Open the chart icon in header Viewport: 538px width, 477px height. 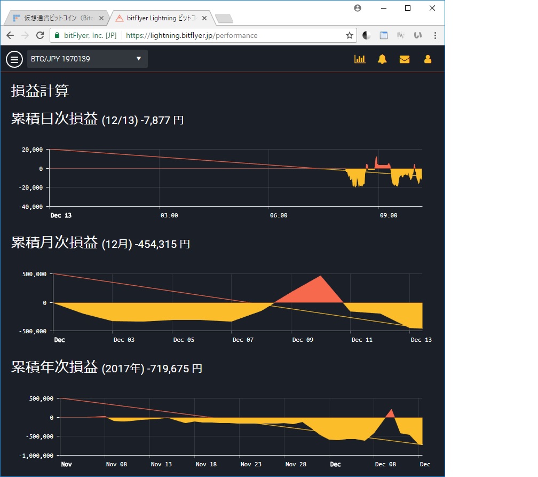pyautogui.click(x=360, y=59)
